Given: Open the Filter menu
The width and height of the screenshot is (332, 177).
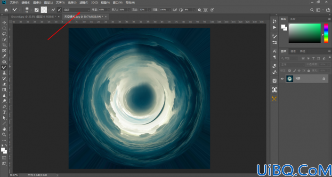Looking at the screenshot, I should coord(84,2).
